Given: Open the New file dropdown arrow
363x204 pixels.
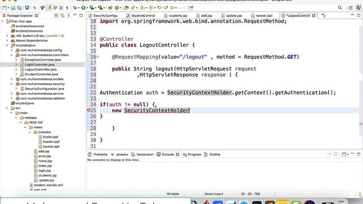Looking at the screenshot, I should 9,8.
